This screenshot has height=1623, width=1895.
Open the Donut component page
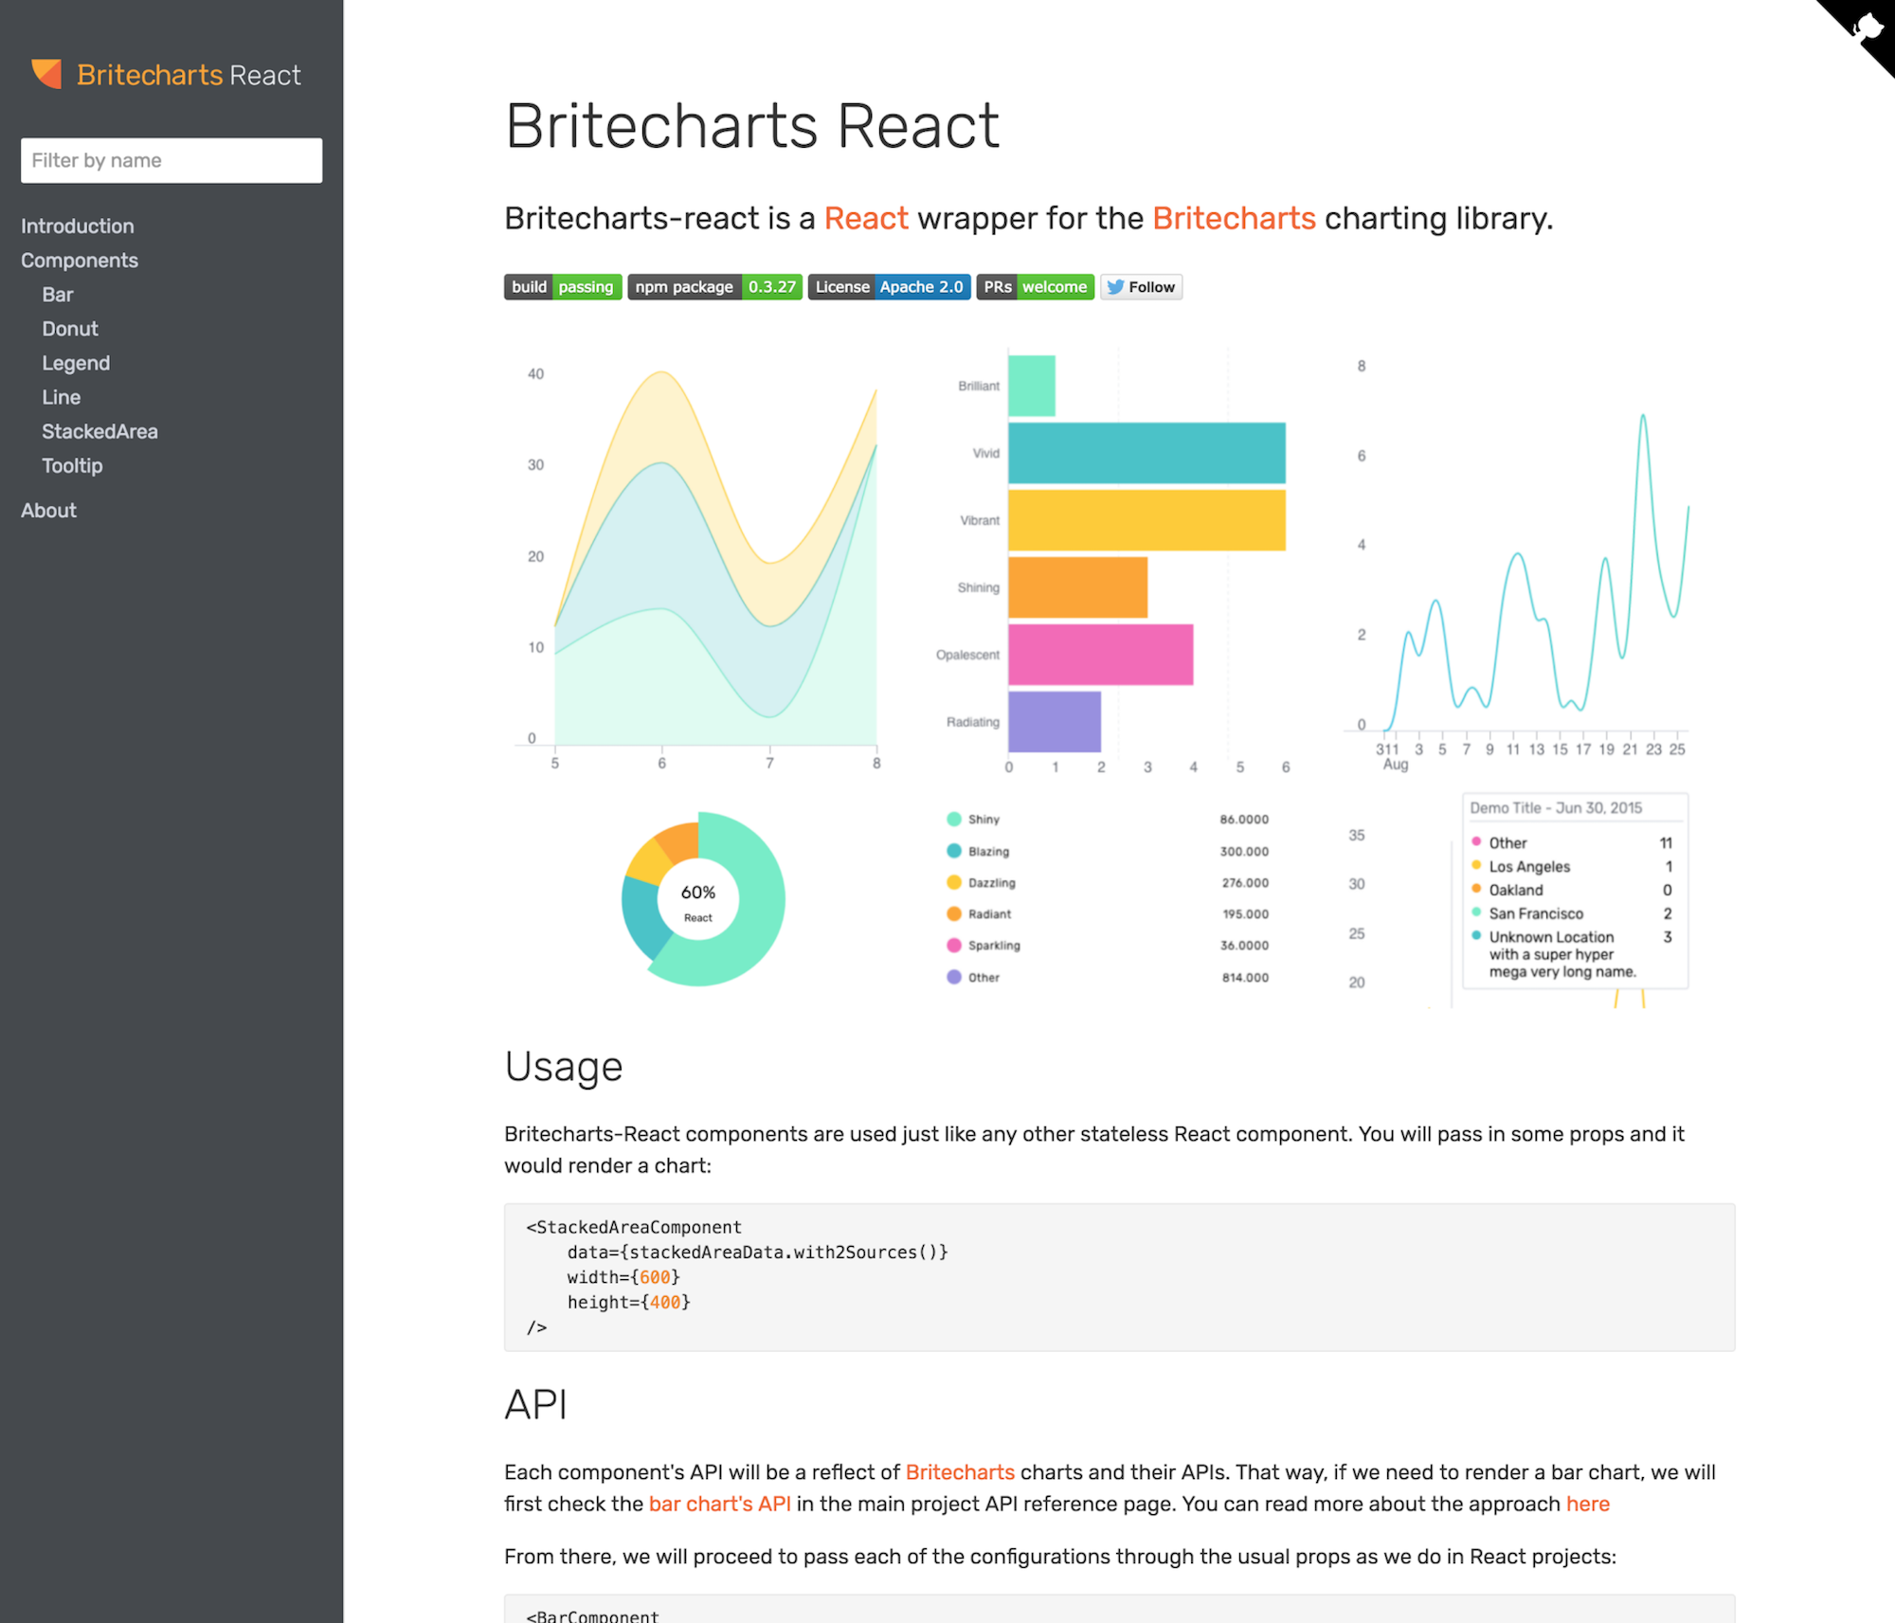[70, 329]
